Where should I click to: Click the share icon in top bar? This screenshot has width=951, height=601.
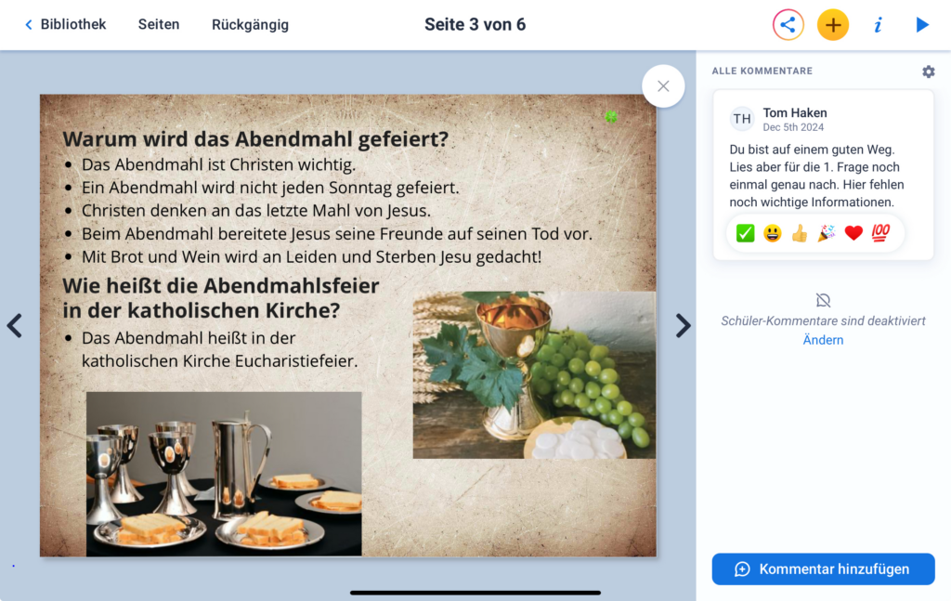788,25
